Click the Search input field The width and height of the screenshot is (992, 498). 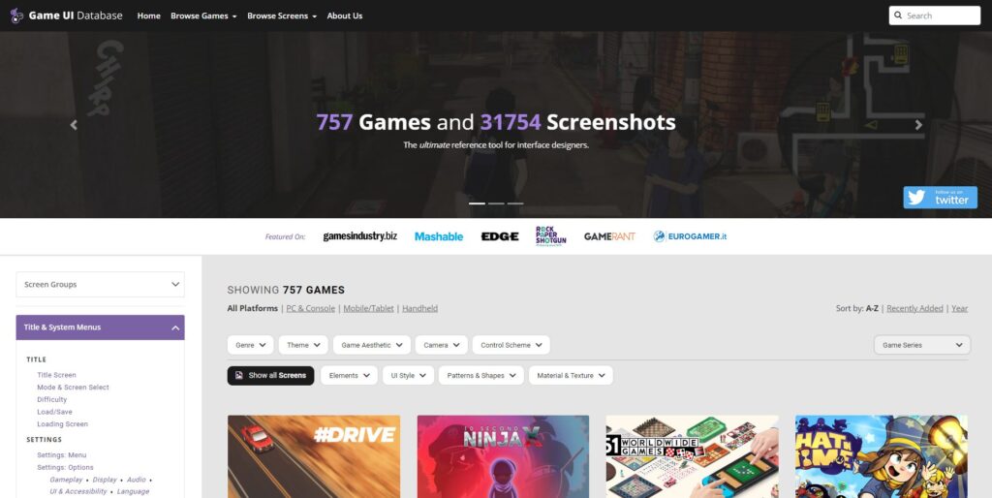[935, 16]
